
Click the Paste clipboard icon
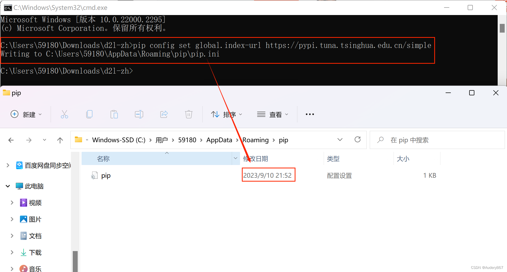pos(114,114)
